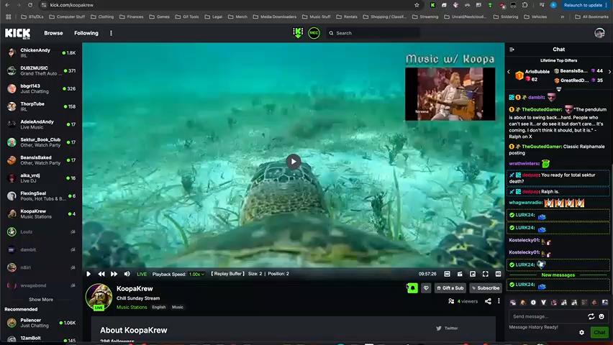Open the Games bookmarks folder
The image size is (613, 345).
click(x=160, y=17)
